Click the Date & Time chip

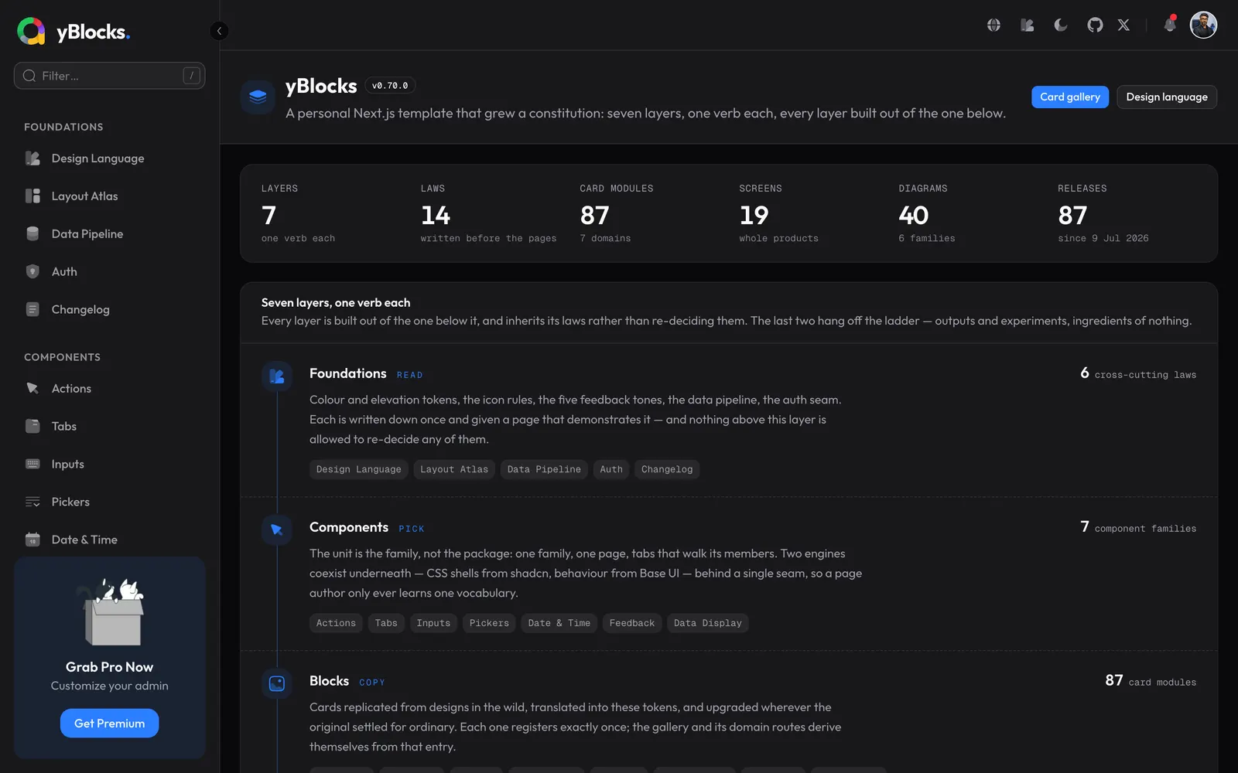coord(559,623)
